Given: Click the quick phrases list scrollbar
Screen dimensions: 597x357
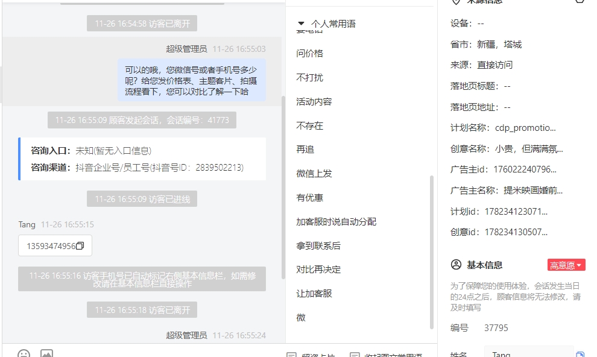Looking at the screenshot, I should 431,252.
